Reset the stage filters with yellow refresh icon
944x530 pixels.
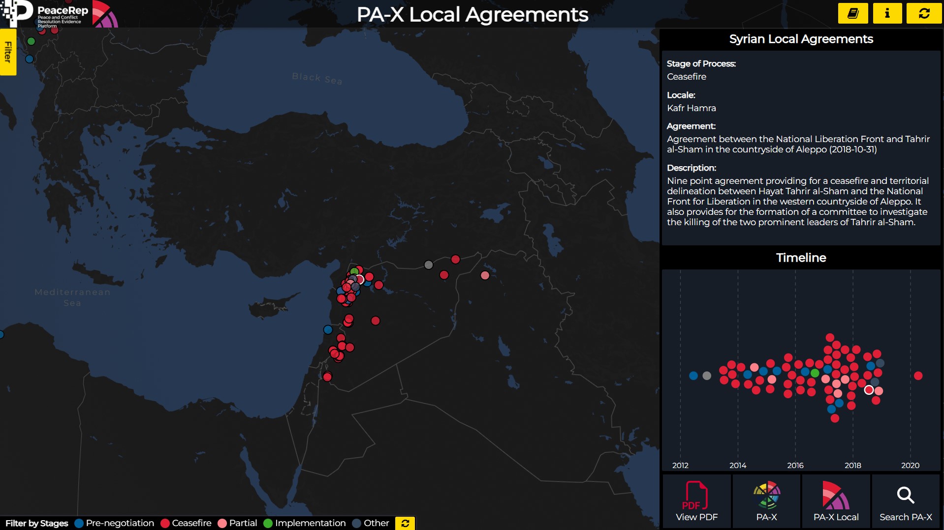click(x=405, y=523)
